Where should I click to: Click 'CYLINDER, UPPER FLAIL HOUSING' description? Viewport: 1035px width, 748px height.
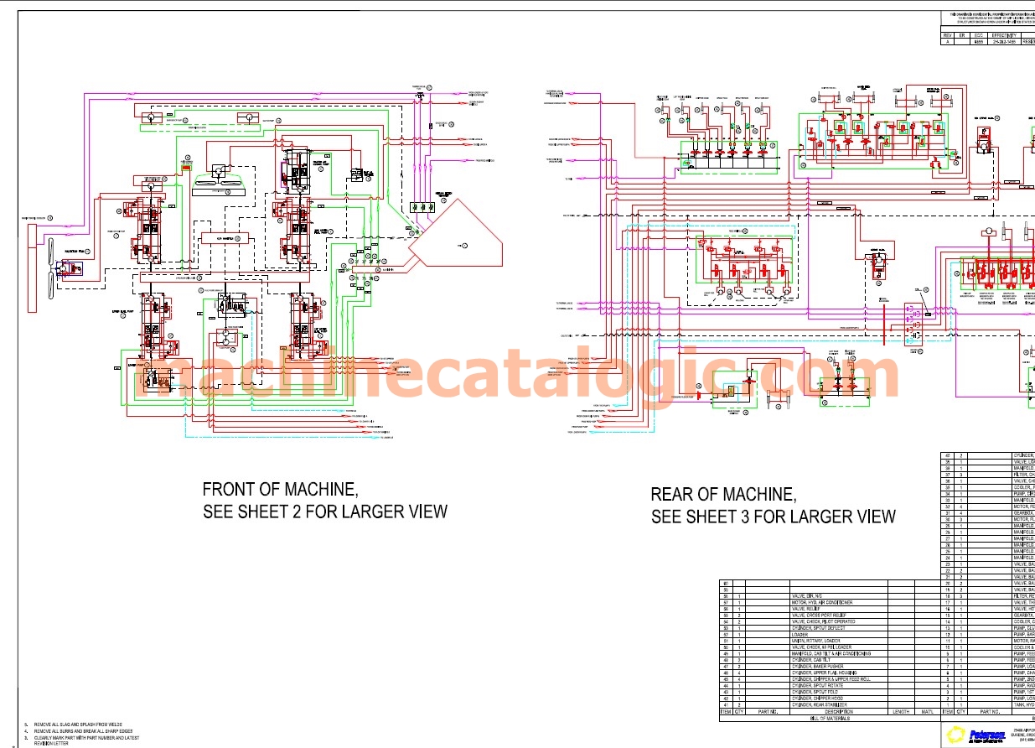[824, 673]
